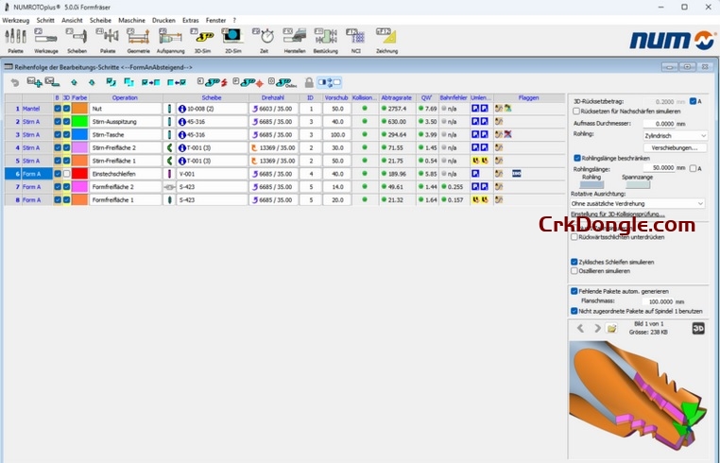The image size is (720, 463).
Task: Click the Herstellen production icon
Action: [x=295, y=41]
